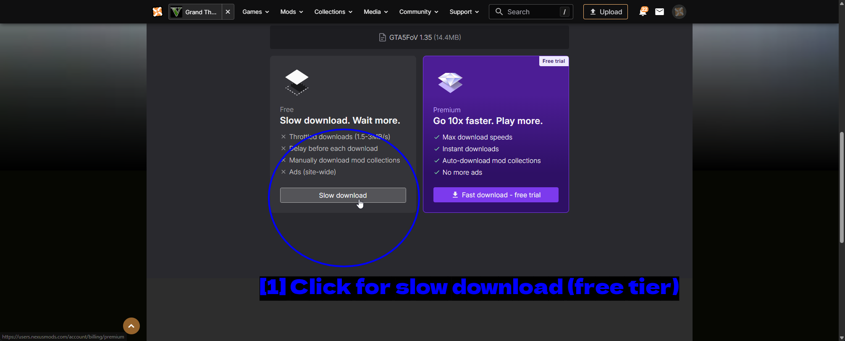Click the file document icon beside GTA5FoV
Viewport: 845px width, 341px height.
[382, 37]
